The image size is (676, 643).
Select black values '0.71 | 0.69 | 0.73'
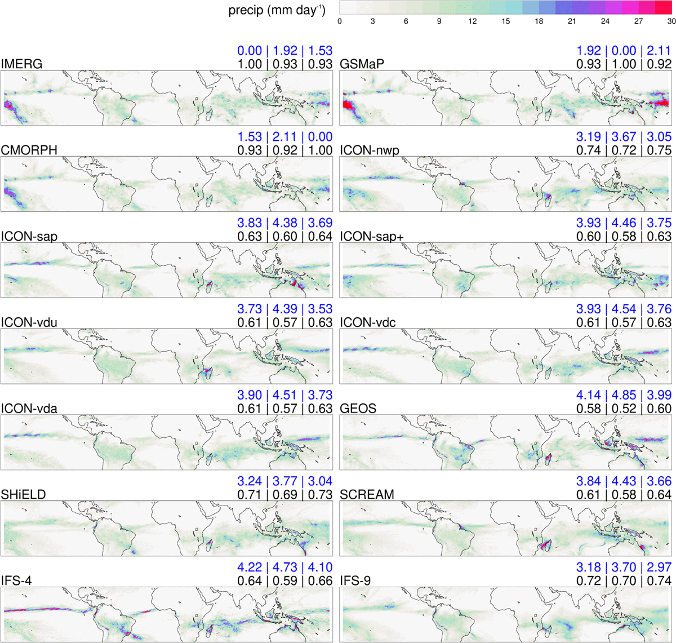tap(285, 495)
